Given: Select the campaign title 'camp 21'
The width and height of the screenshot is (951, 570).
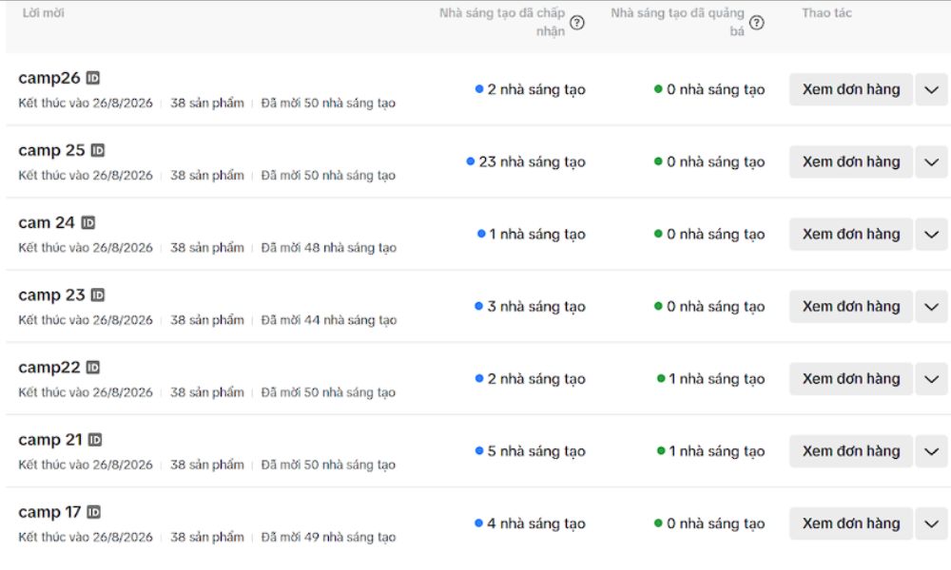Looking at the screenshot, I should (50, 440).
